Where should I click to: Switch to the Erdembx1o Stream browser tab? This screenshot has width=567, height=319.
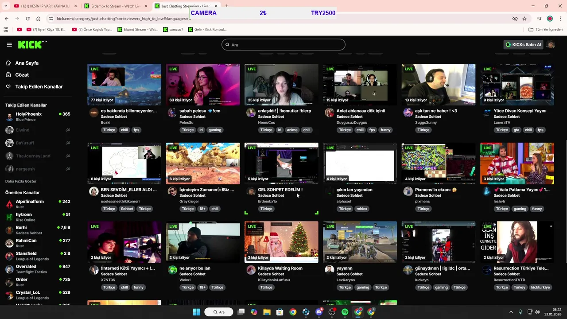click(116, 6)
